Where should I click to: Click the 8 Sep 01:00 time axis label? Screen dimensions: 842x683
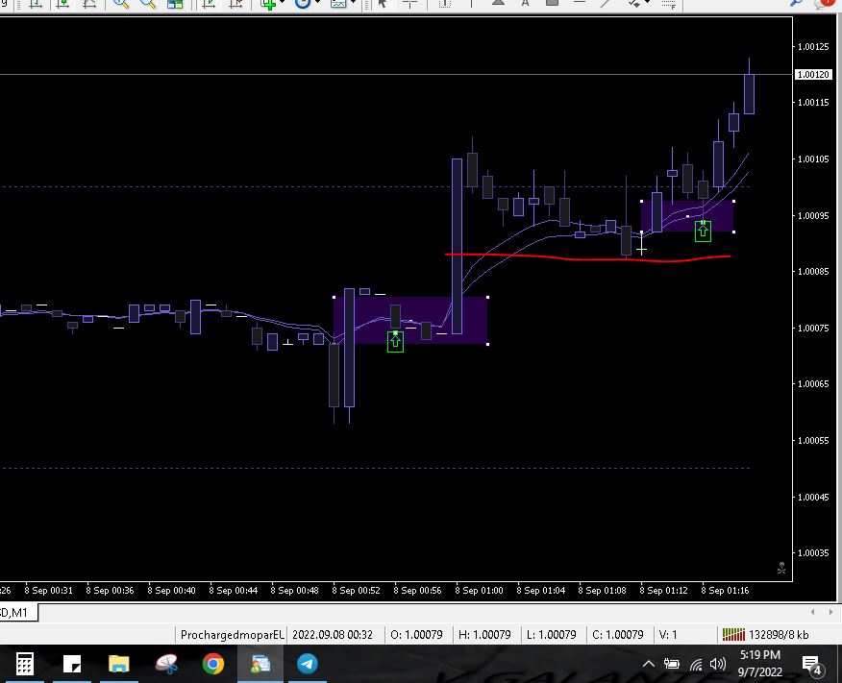[479, 590]
